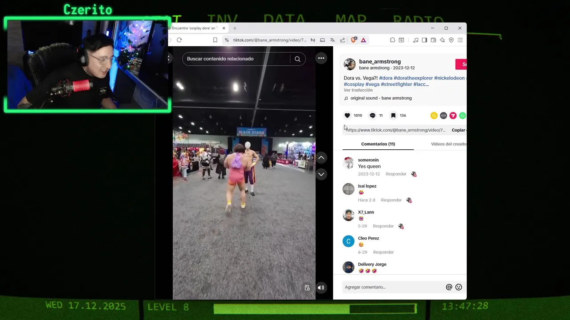Open Brave VPN shield icon
The width and height of the screenshot is (570, 320).
451,40
